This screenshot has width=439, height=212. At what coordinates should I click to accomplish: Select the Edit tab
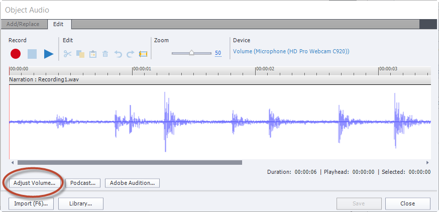[58, 24]
